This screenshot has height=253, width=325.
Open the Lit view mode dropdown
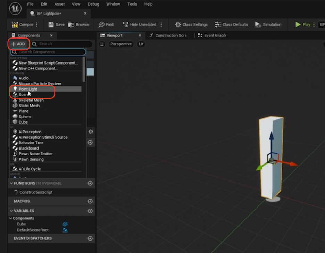tap(141, 44)
